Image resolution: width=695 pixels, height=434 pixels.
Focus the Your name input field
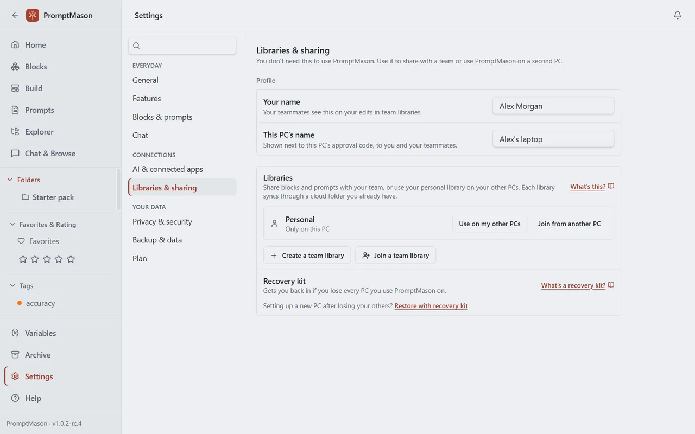pyautogui.click(x=553, y=106)
